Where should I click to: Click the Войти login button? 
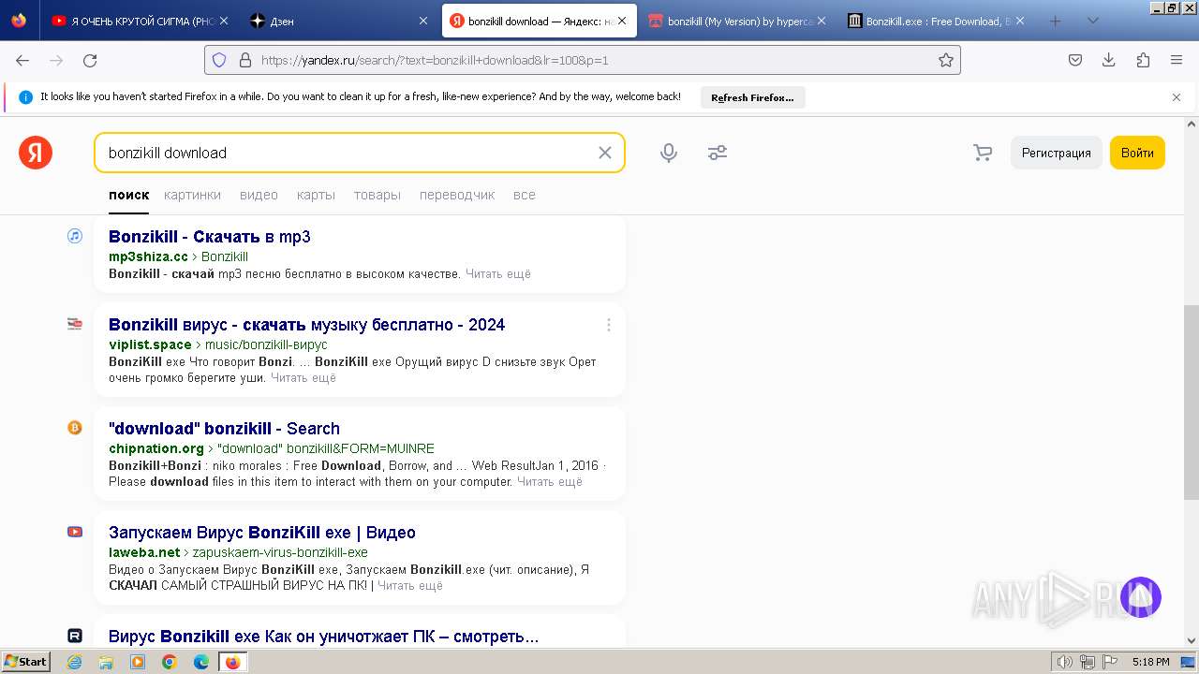pos(1137,153)
